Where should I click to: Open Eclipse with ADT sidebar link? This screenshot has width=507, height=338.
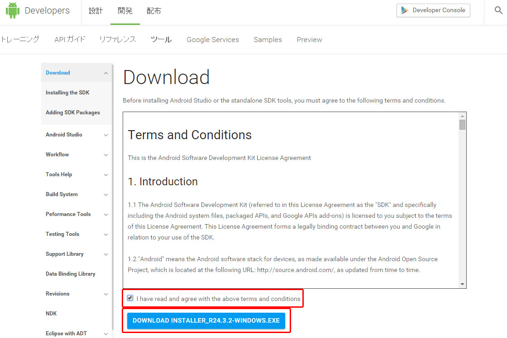click(x=66, y=333)
